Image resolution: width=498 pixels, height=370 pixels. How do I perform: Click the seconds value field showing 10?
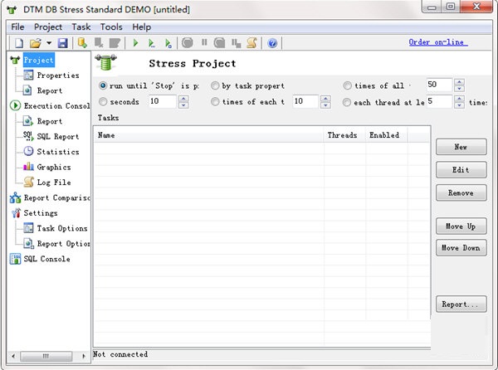162,101
